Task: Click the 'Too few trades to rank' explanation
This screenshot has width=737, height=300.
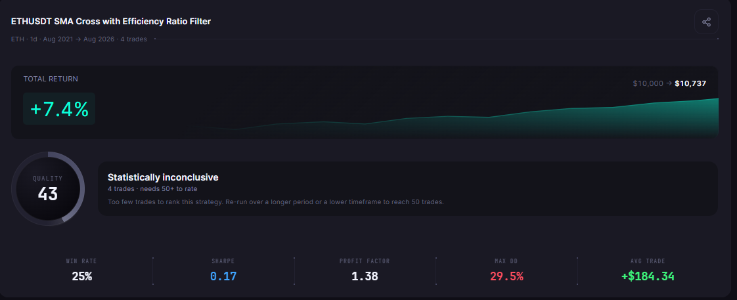Action: 276,202
